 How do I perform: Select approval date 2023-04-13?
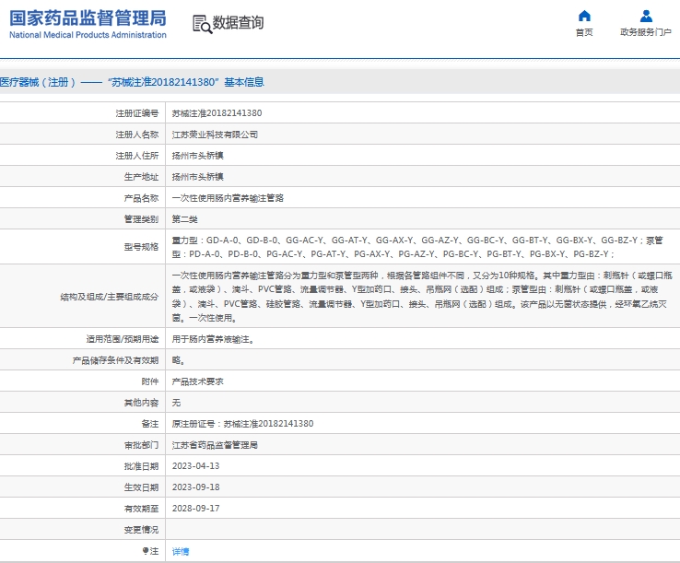coord(195,466)
